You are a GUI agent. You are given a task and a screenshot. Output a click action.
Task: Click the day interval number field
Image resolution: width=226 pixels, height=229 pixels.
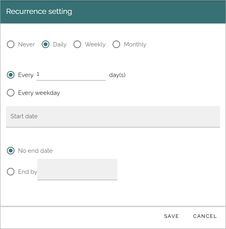[x=71, y=75]
